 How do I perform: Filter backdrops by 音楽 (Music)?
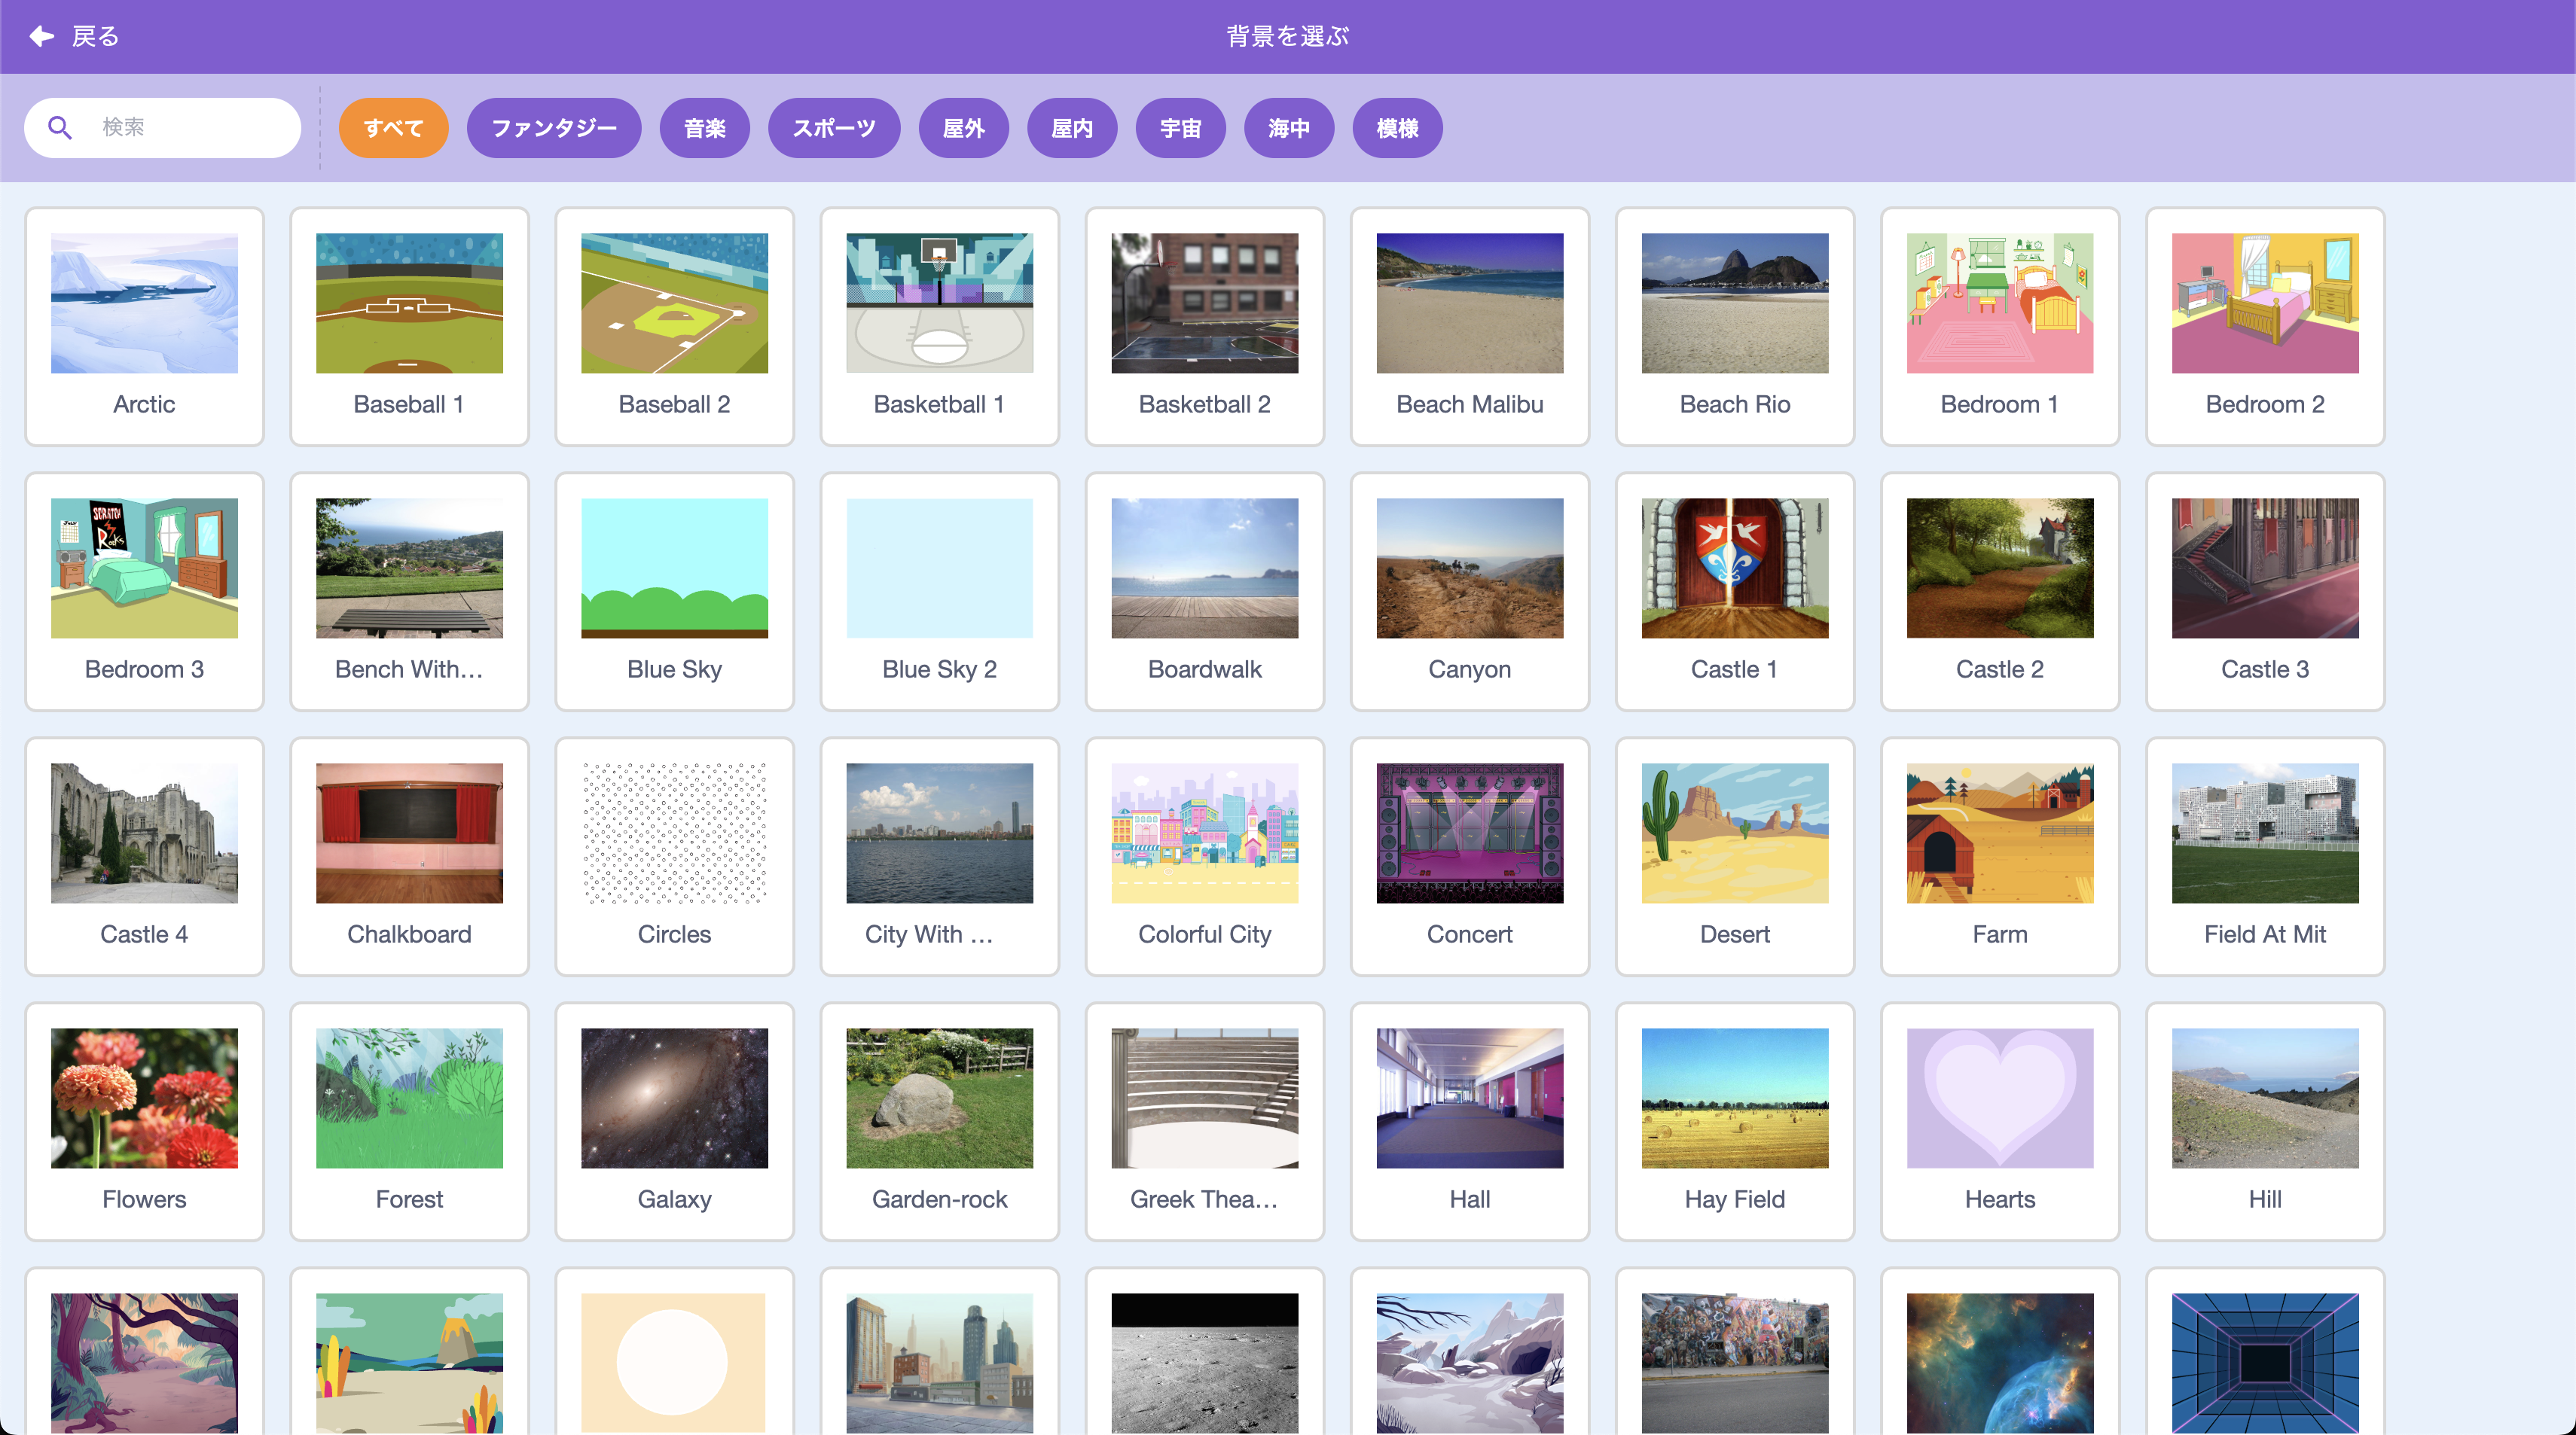point(704,127)
